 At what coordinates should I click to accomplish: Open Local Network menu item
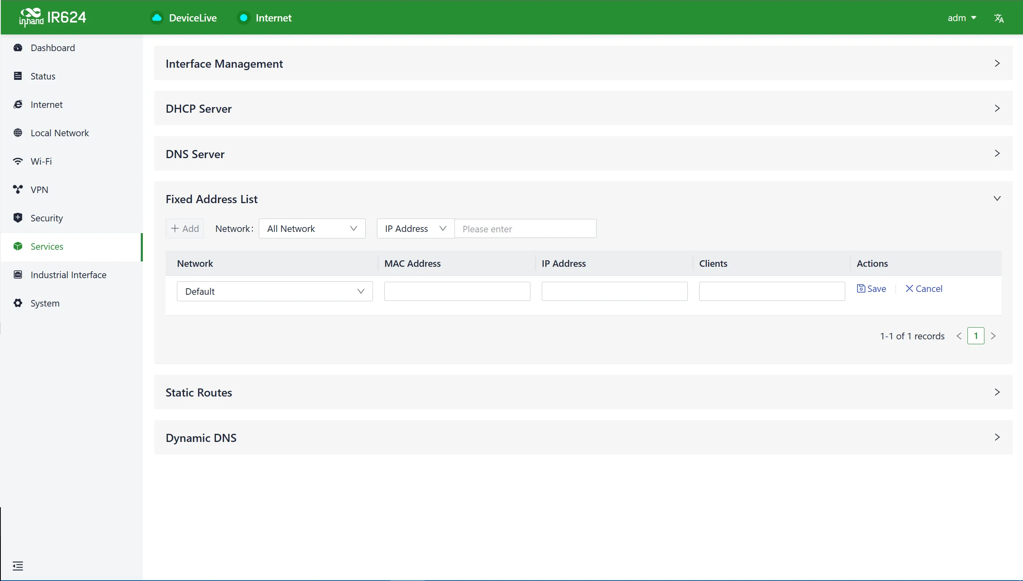point(71,133)
